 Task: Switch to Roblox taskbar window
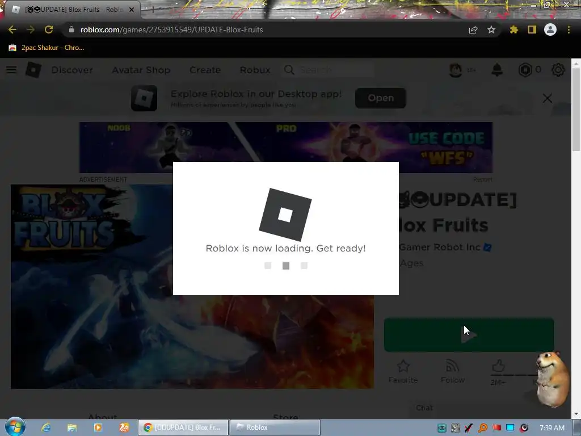275,427
